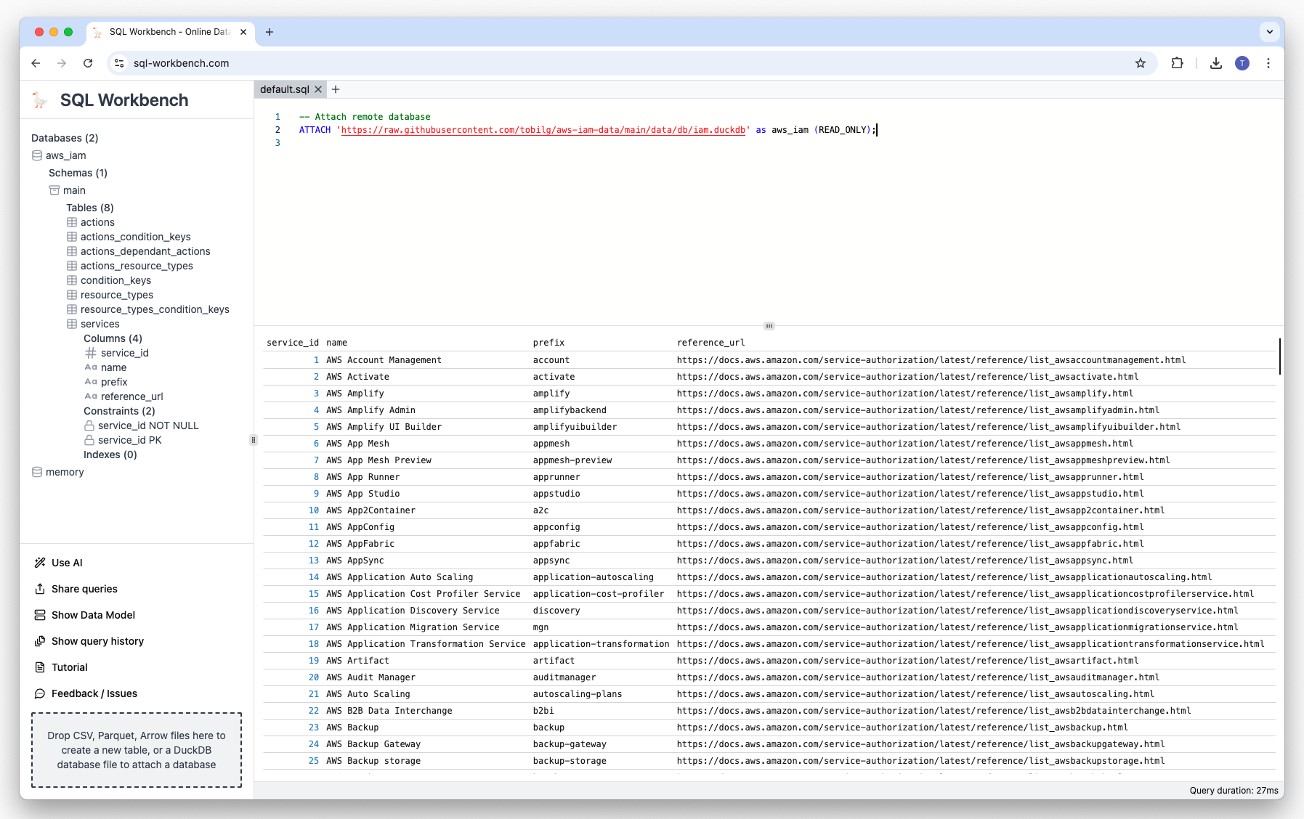
Task: Click the service_id PK lock icon
Action: (x=89, y=440)
